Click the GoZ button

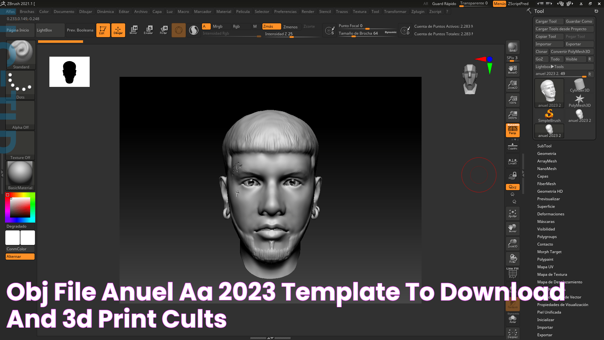tap(541, 59)
